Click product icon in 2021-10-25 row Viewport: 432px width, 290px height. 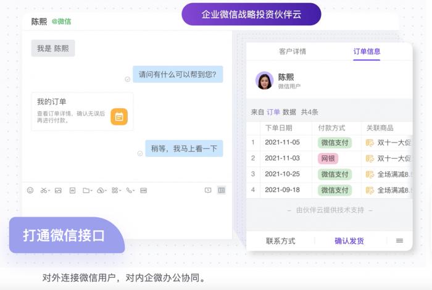tap(370, 175)
